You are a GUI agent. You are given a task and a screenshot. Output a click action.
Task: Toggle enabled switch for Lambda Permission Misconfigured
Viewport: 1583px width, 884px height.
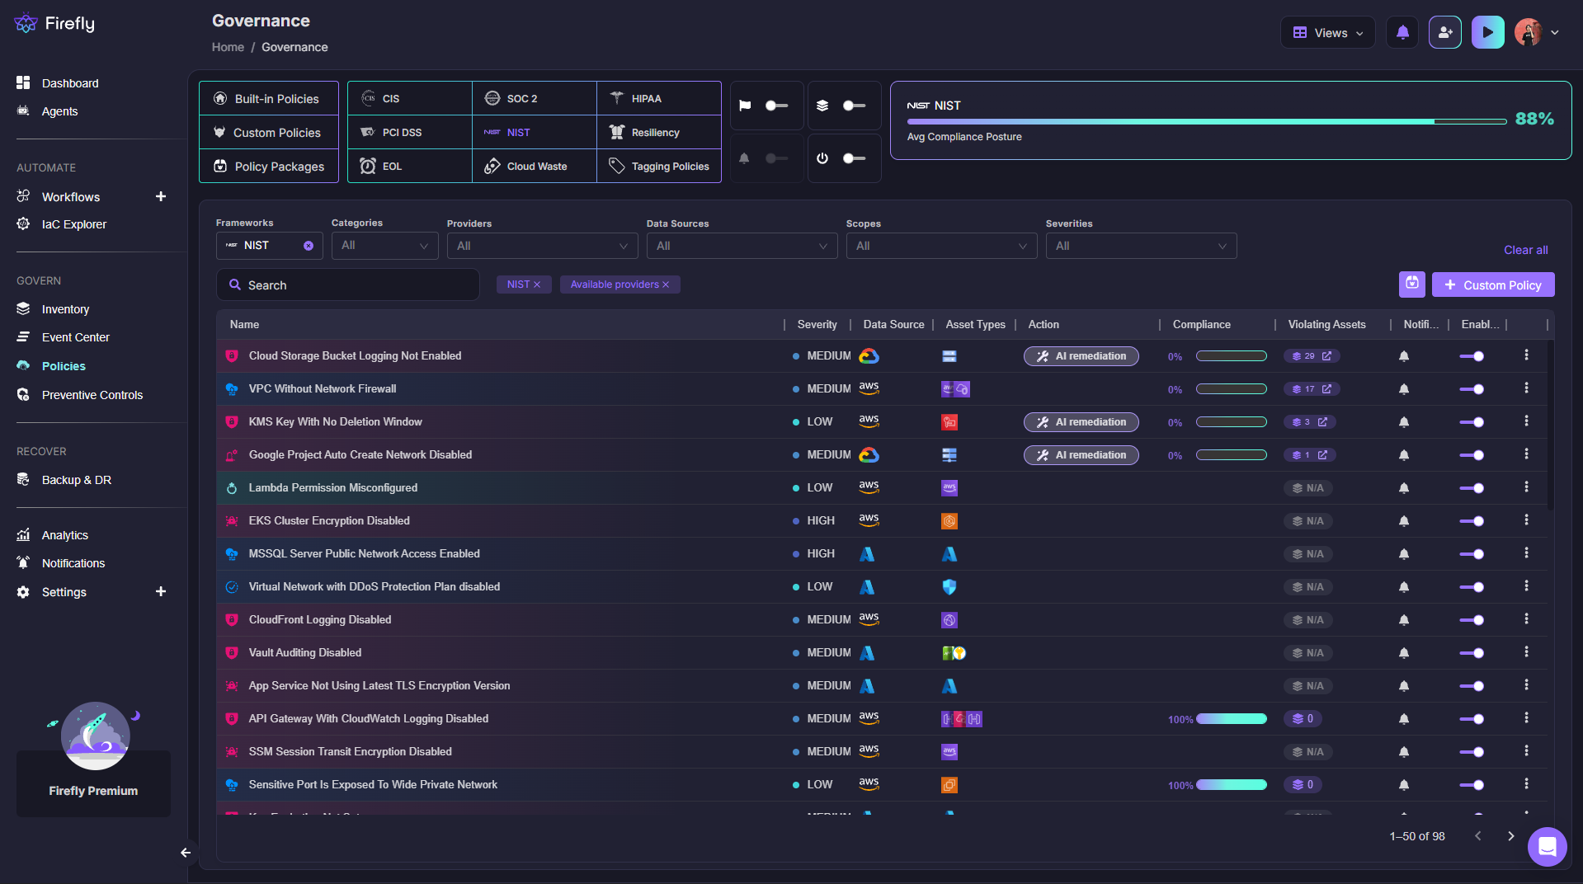coord(1472,488)
